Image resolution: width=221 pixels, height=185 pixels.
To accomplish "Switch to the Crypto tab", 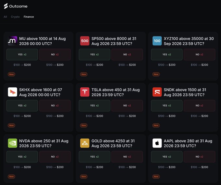I will pyautogui.click(x=15, y=17).
